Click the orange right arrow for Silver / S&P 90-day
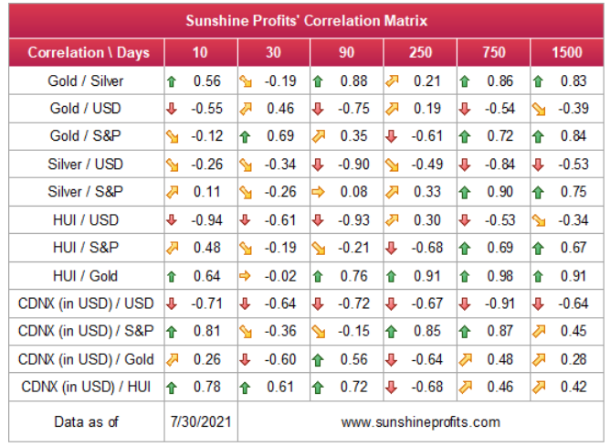This screenshot has height=447, width=610. 318,192
